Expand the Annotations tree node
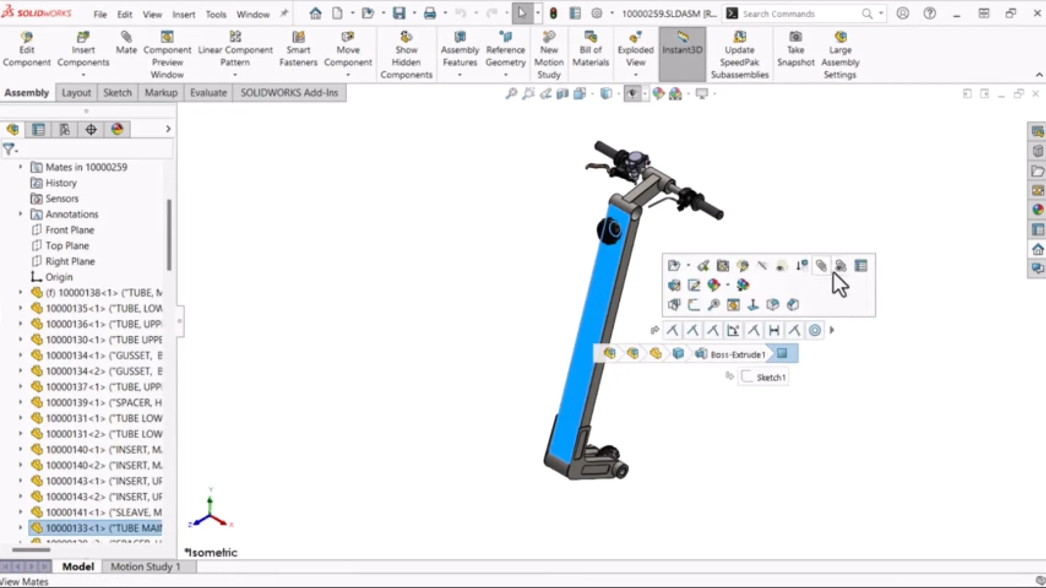 (x=21, y=214)
